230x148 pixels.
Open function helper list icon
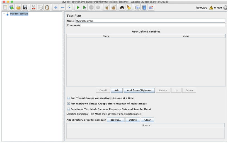click(137, 8)
